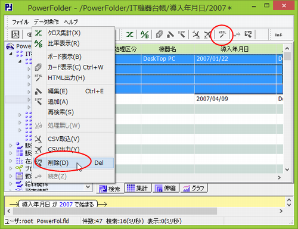Click the 2007/01/22 date cell
This screenshot has height=229, width=298.
tap(235, 59)
